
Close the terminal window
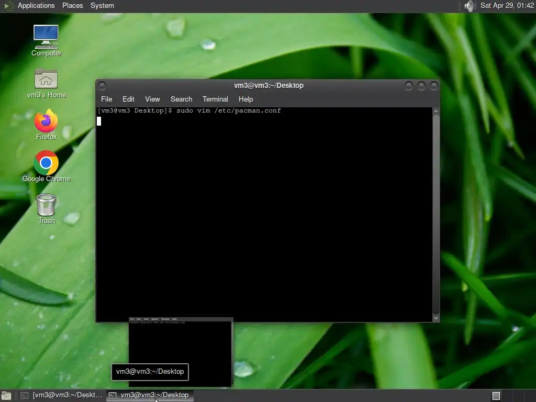(x=434, y=85)
